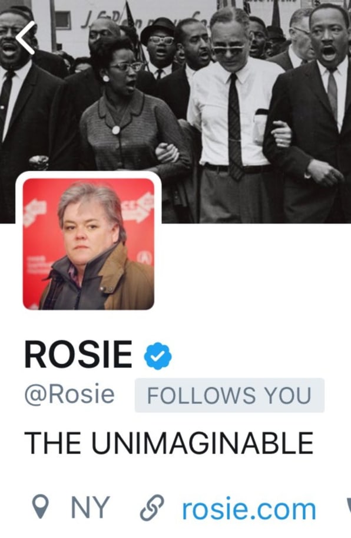Click the blue verified badge beside ROSIE
Screen dimensions: 351x538
point(157,356)
